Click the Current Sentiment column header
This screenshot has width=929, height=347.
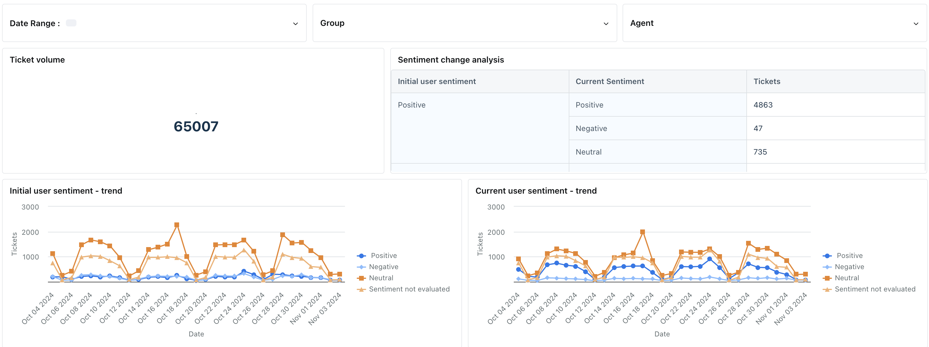coord(609,81)
